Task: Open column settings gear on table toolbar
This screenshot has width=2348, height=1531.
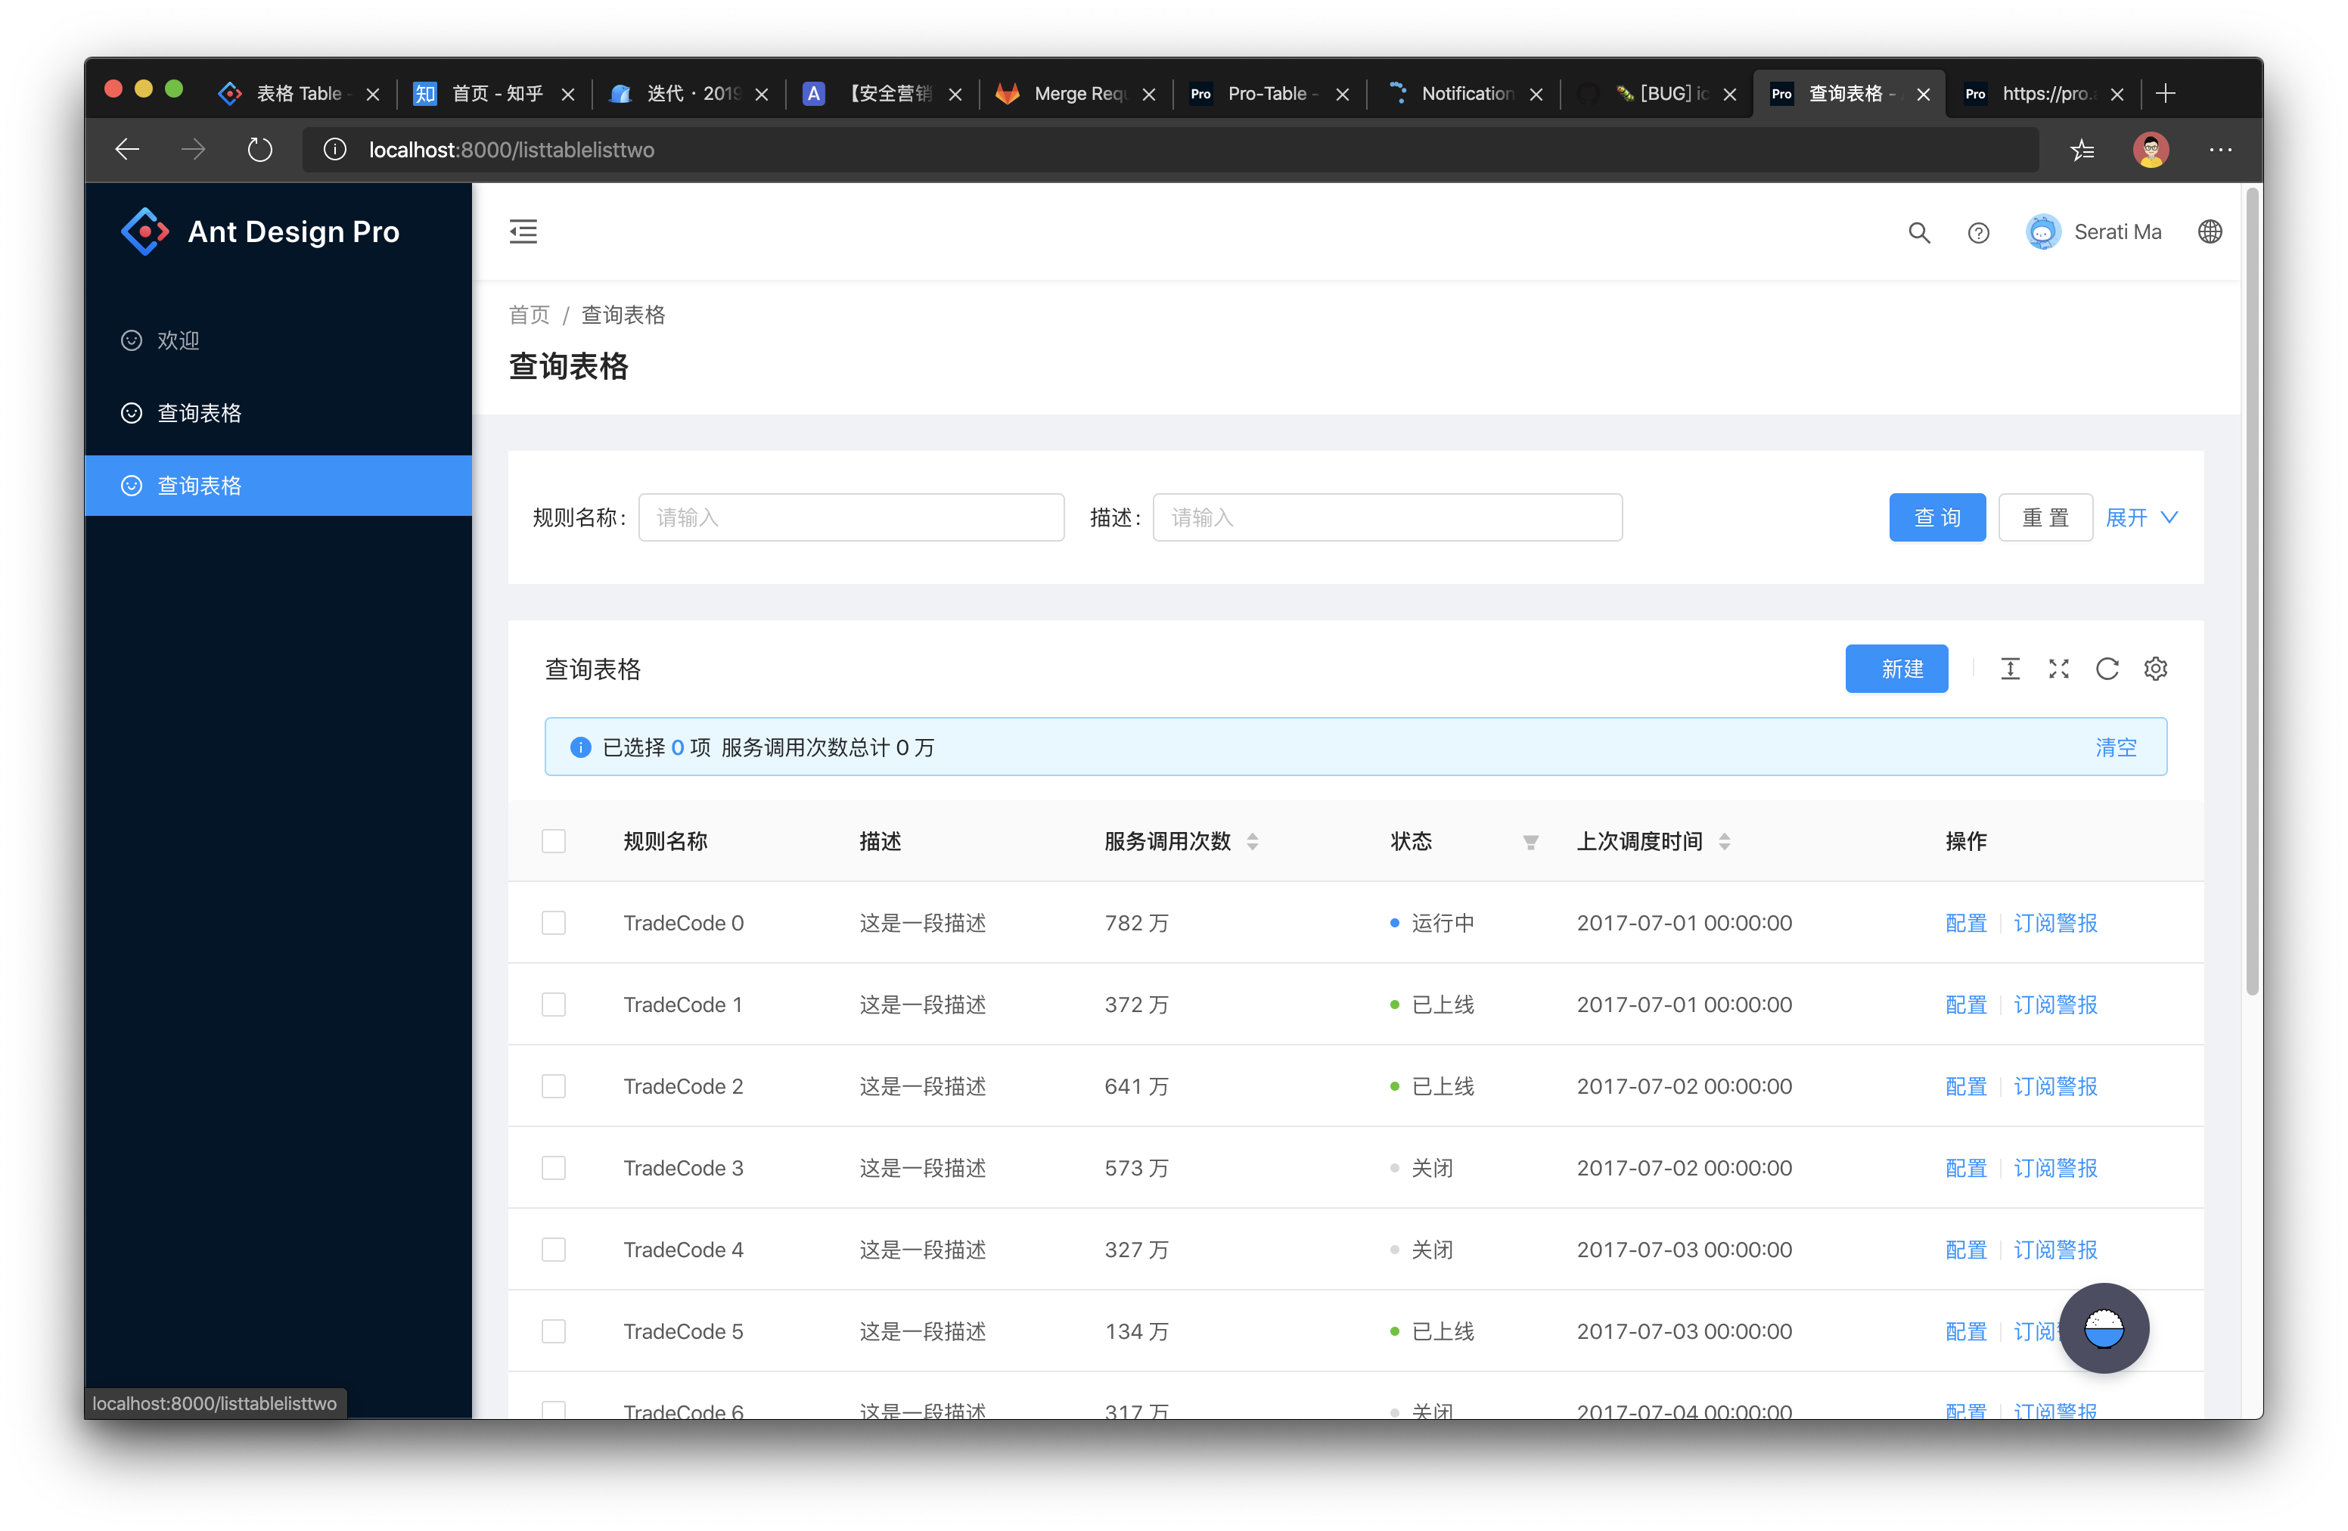Action: coord(2156,669)
